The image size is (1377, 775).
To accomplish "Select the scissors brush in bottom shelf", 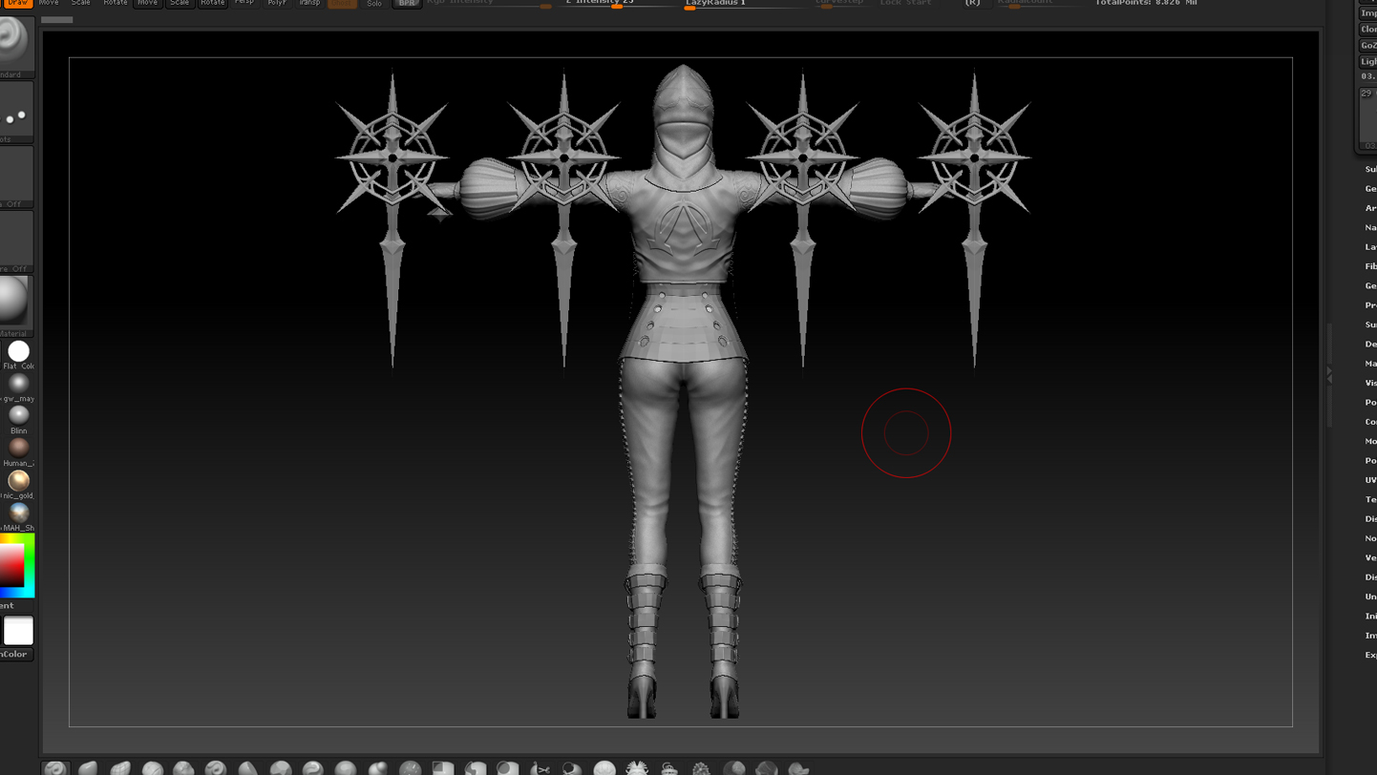I will [540, 767].
